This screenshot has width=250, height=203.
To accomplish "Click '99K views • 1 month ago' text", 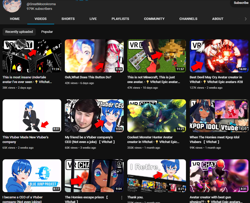I will (205, 148).
